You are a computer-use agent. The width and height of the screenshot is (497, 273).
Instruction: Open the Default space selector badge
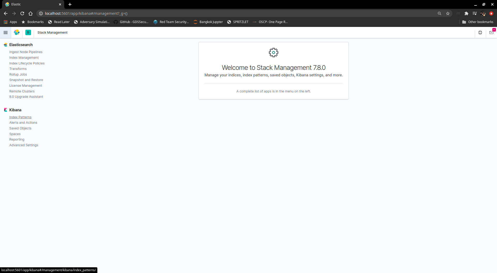(x=28, y=32)
